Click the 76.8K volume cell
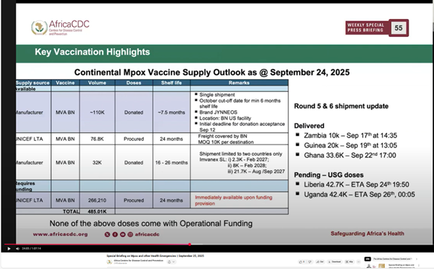Image resolution: width=434 pixels, height=269 pixels. pos(97,139)
